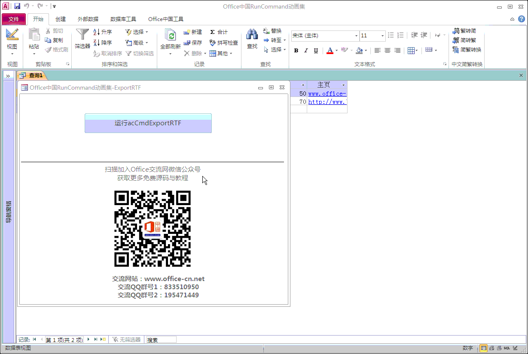The height and width of the screenshot is (354, 528).
Task: Click the QR code image in form
Action: click(153, 229)
